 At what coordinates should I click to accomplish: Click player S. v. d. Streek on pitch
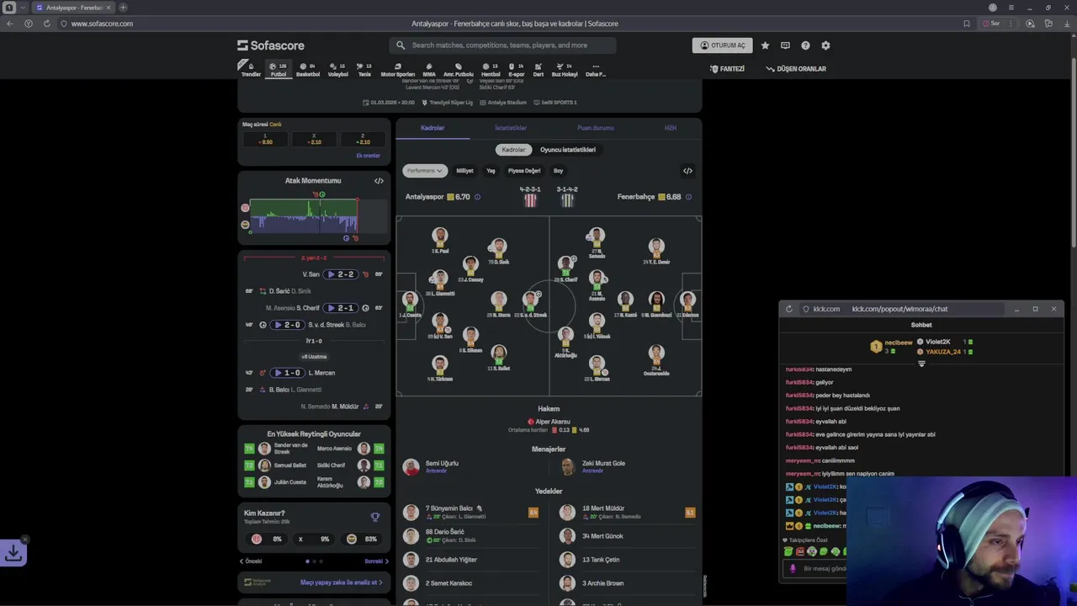click(530, 303)
